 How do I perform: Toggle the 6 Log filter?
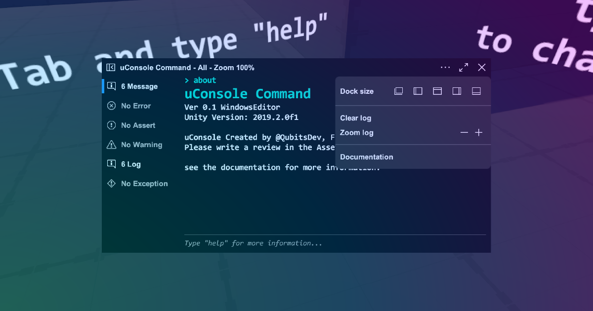(x=128, y=164)
